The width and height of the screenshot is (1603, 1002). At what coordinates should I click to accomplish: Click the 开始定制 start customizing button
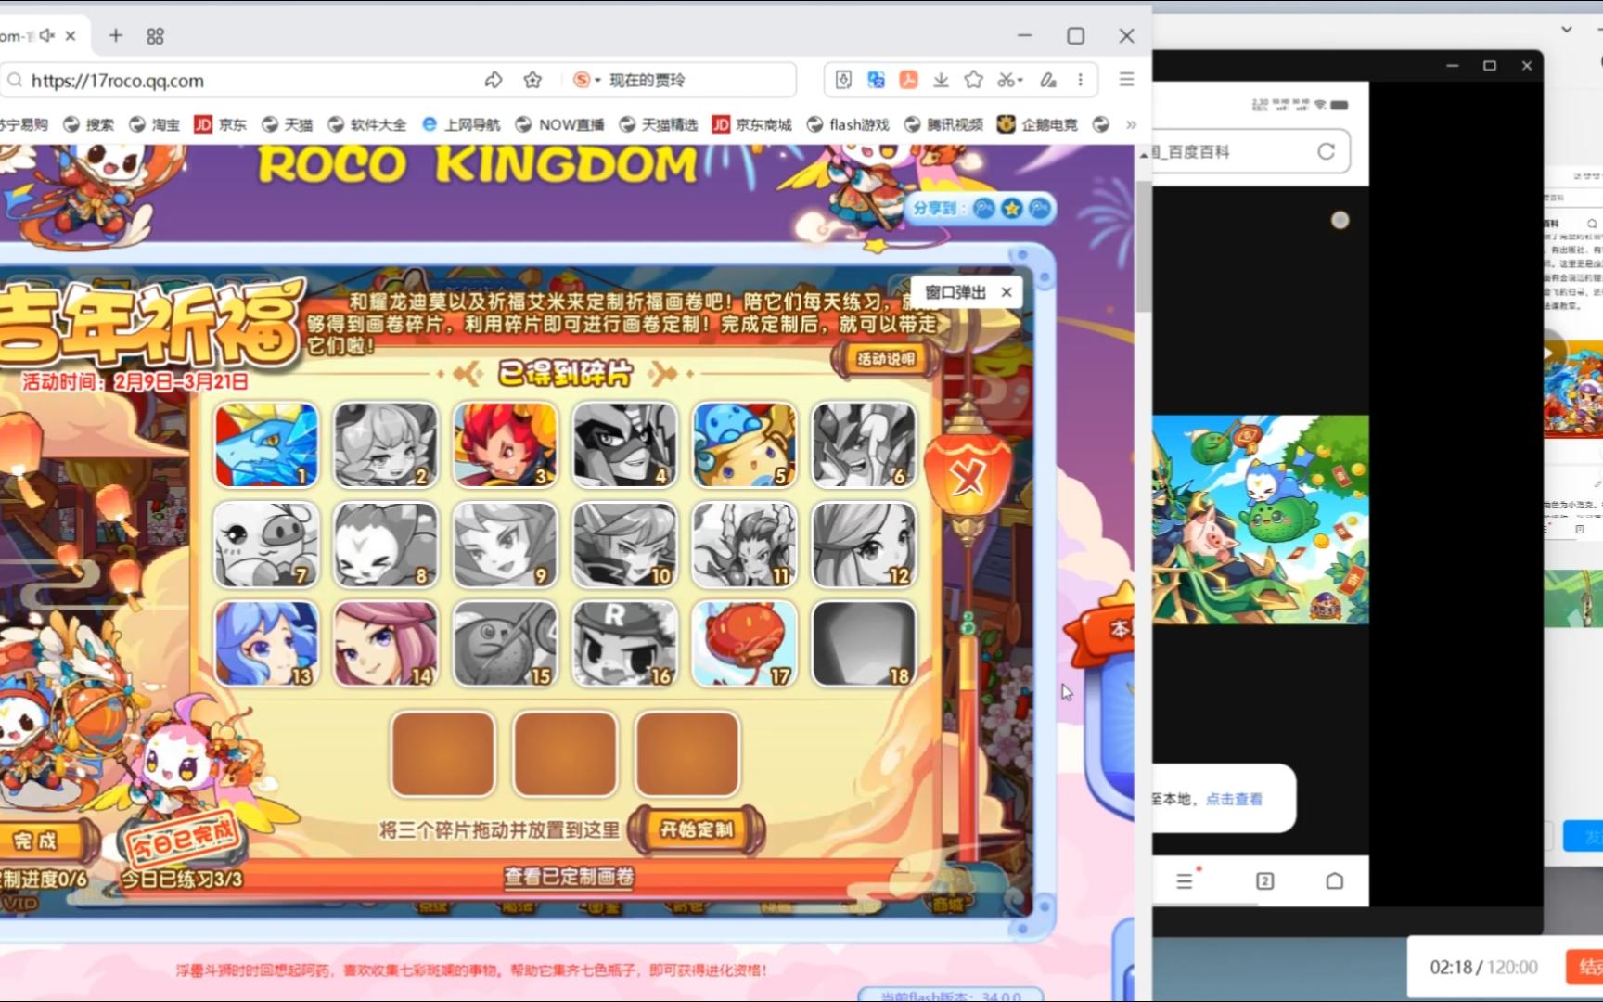pos(697,829)
